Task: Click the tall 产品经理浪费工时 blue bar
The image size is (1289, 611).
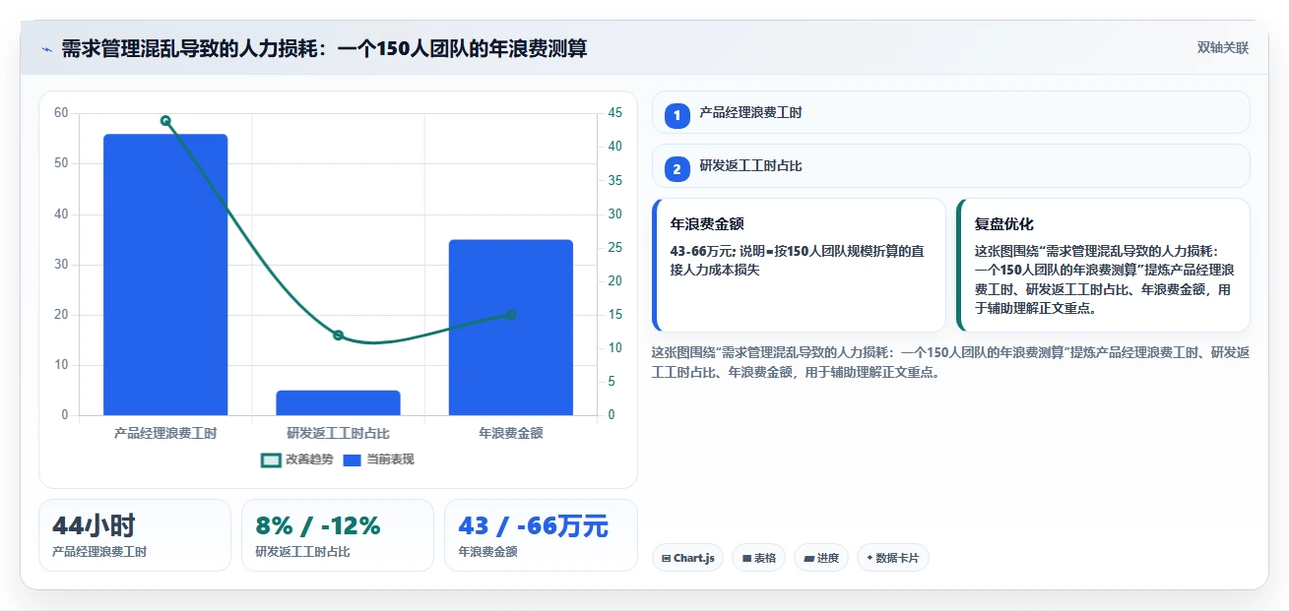Action: tap(165, 275)
